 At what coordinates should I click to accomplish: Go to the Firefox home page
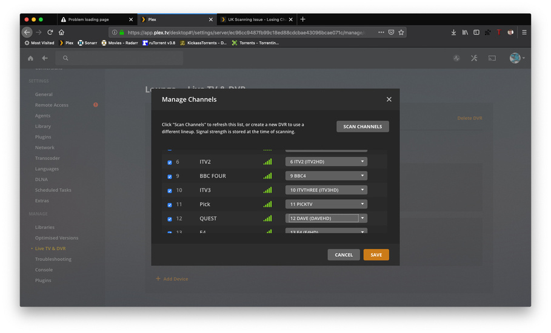point(61,32)
